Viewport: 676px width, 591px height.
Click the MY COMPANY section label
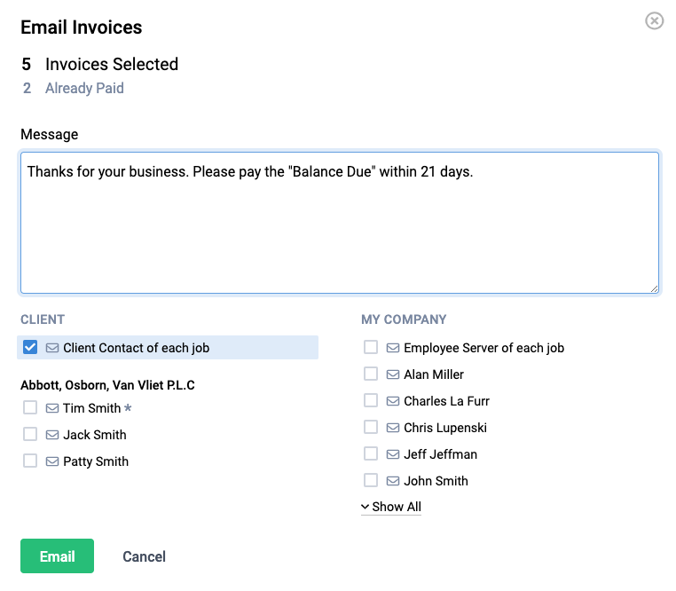(x=404, y=319)
